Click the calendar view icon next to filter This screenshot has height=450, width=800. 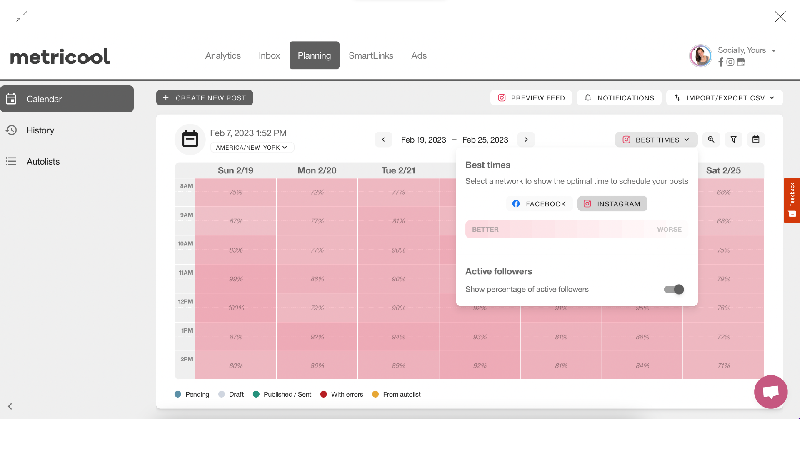coord(756,140)
